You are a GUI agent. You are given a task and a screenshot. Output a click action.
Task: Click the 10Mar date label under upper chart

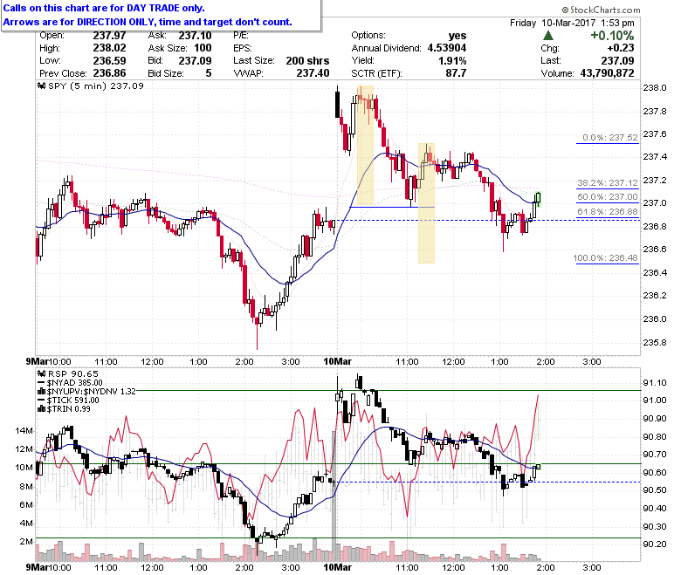click(x=338, y=361)
